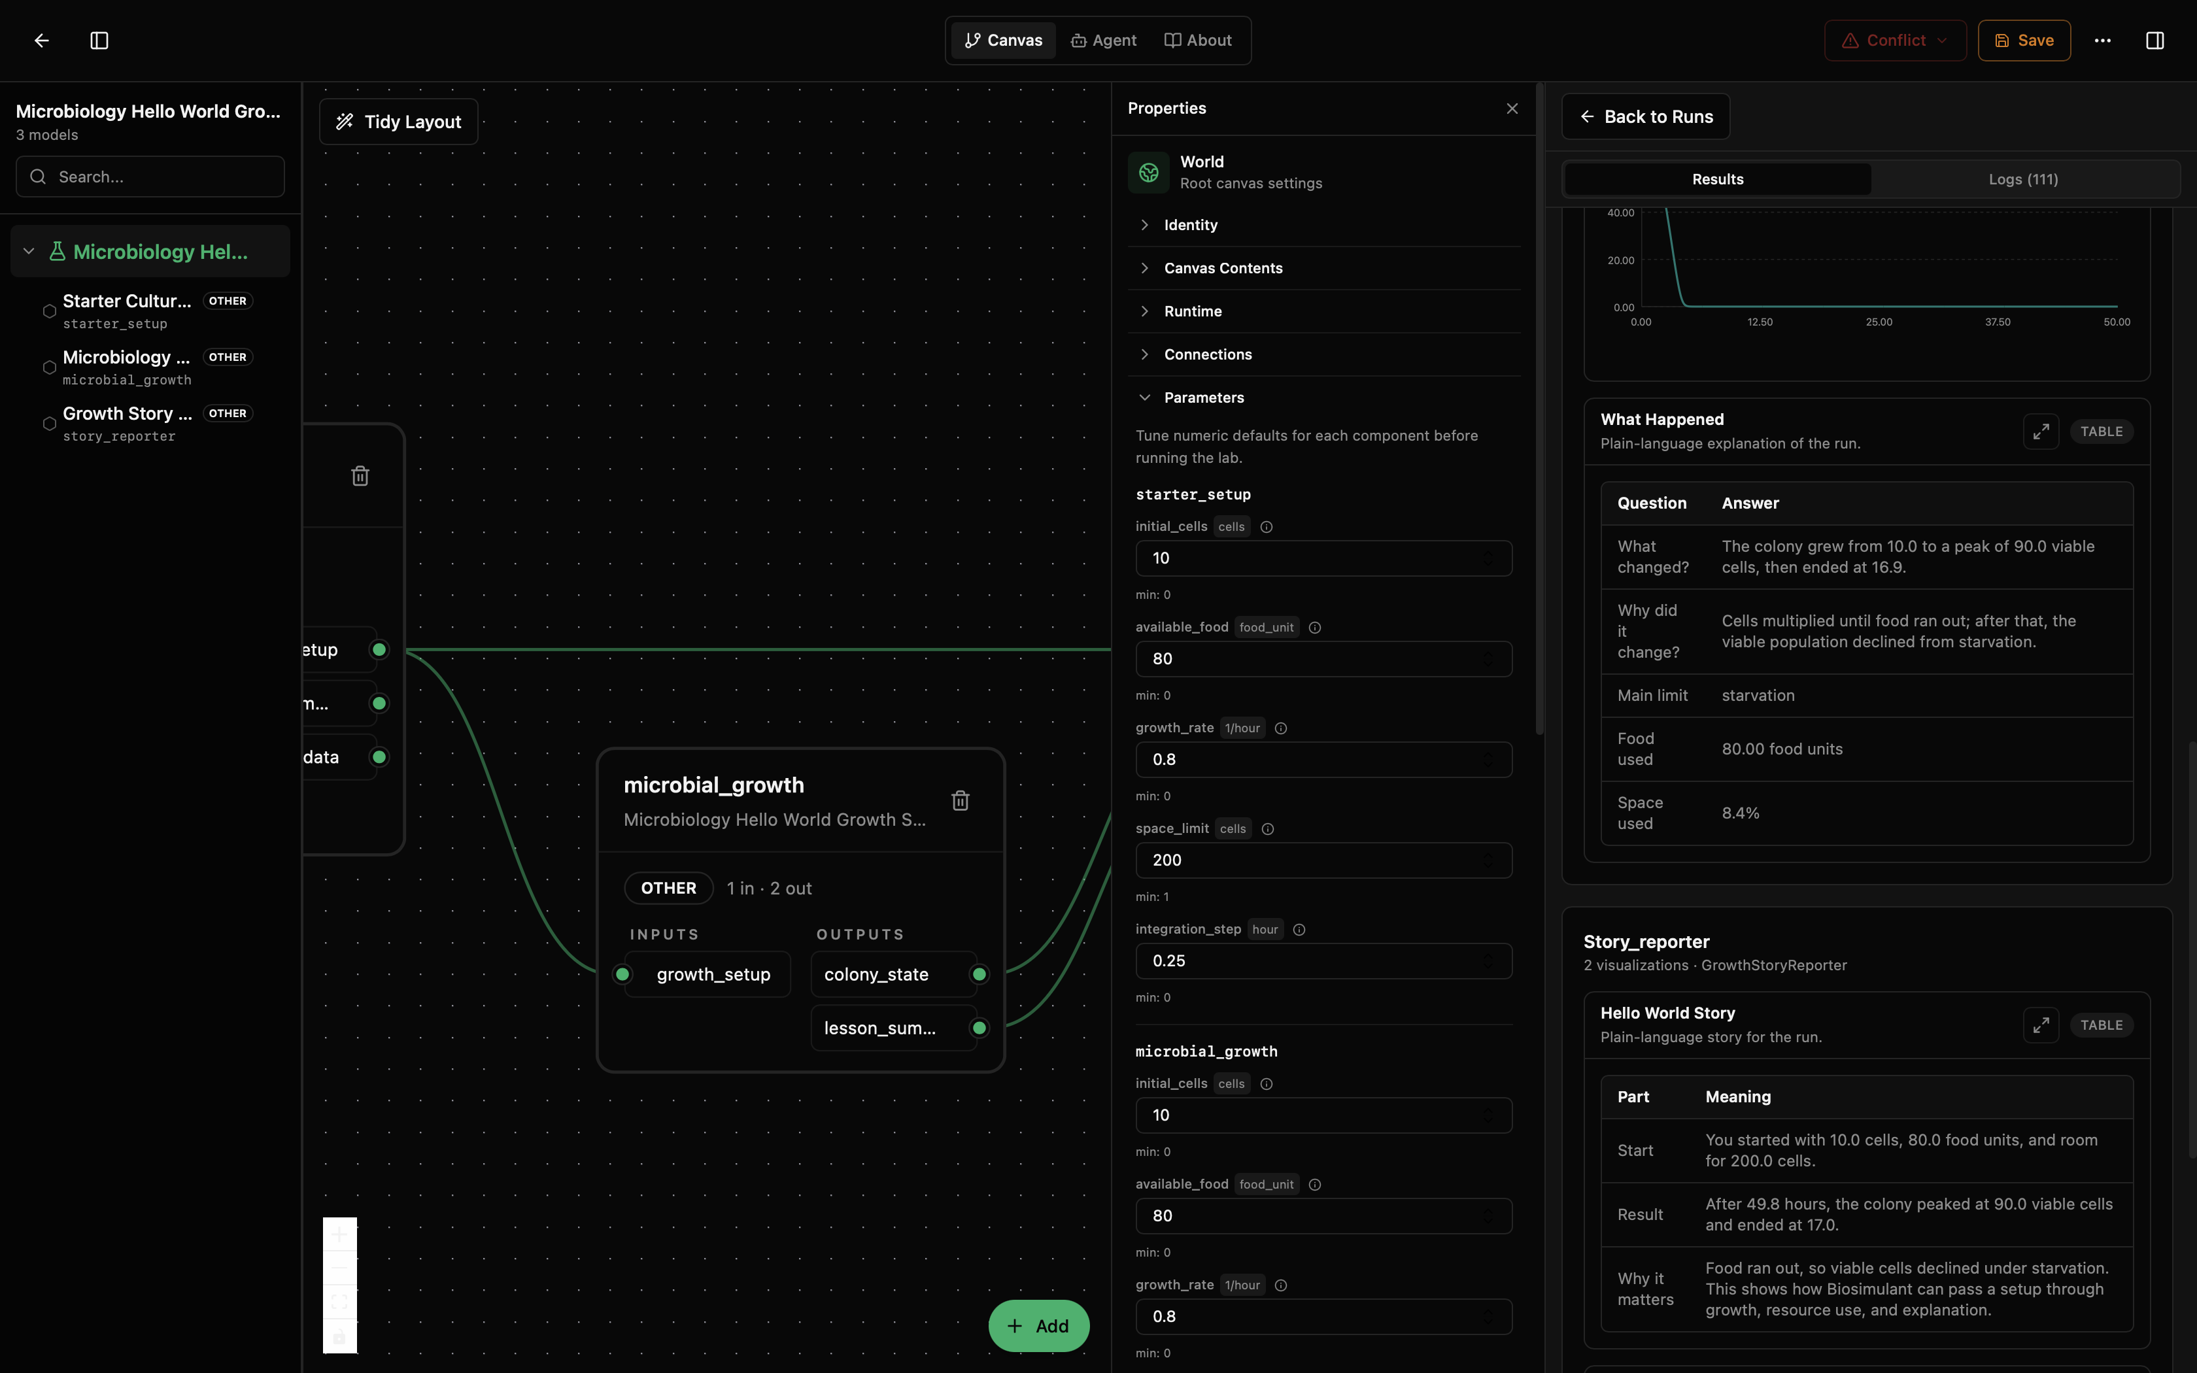Click the OTHER badge on microbial_growth node
The width and height of the screenshot is (2197, 1373).
[x=668, y=888]
